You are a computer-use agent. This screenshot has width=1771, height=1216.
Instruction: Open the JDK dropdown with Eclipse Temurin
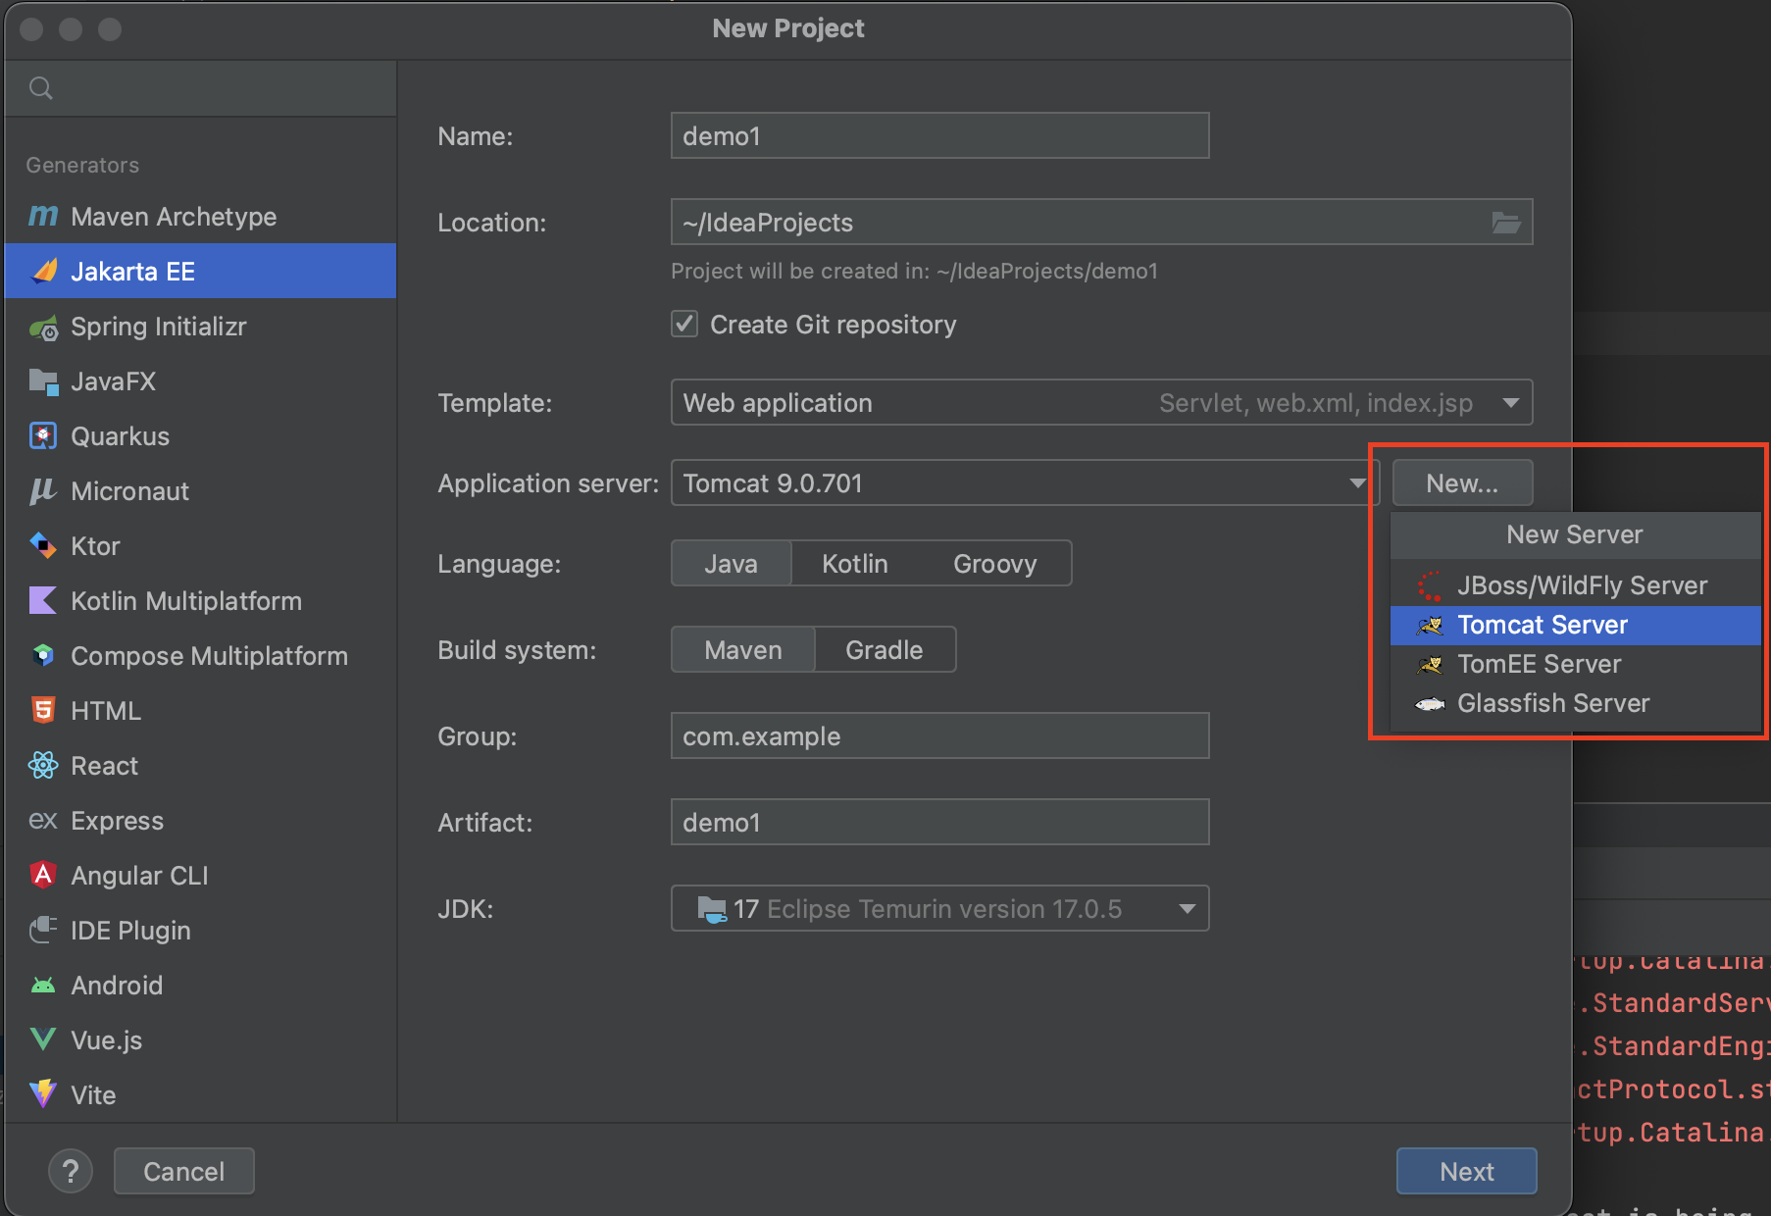(x=939, y=909)
